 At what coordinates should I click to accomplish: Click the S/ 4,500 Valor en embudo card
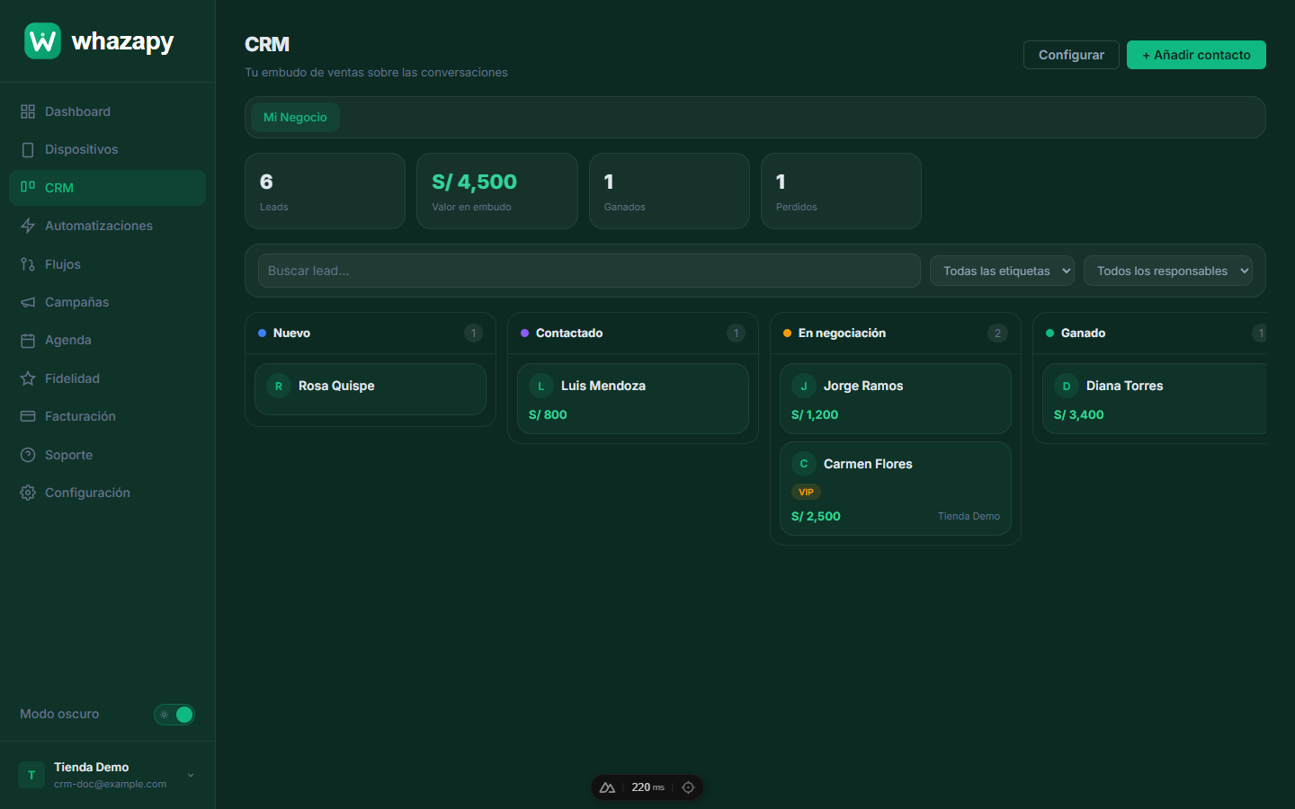pyautogui.click(x=496, y=191)
